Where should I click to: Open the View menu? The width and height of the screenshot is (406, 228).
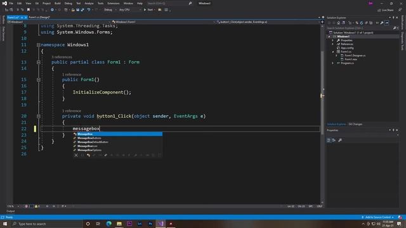point(28,3)
